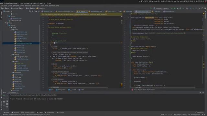Click the 'include' breadcrumb in navigation bar
Viewport: 207px width, 116px height.
click(x=14, y=8)
